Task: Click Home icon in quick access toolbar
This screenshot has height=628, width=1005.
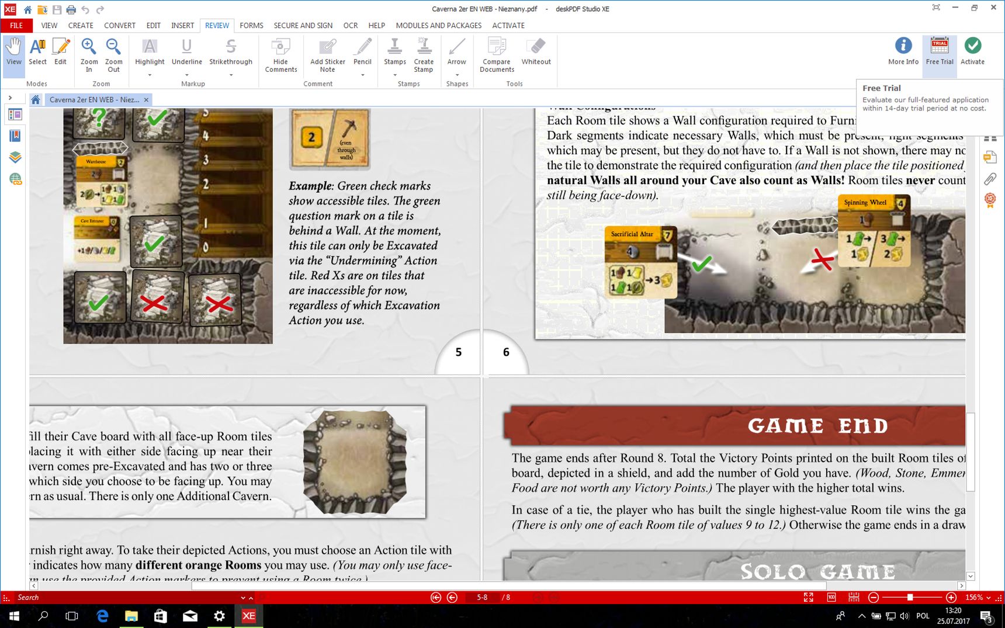Action: [27, 9]
